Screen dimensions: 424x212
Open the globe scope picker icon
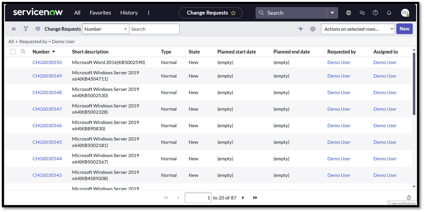tap(349, 13)
